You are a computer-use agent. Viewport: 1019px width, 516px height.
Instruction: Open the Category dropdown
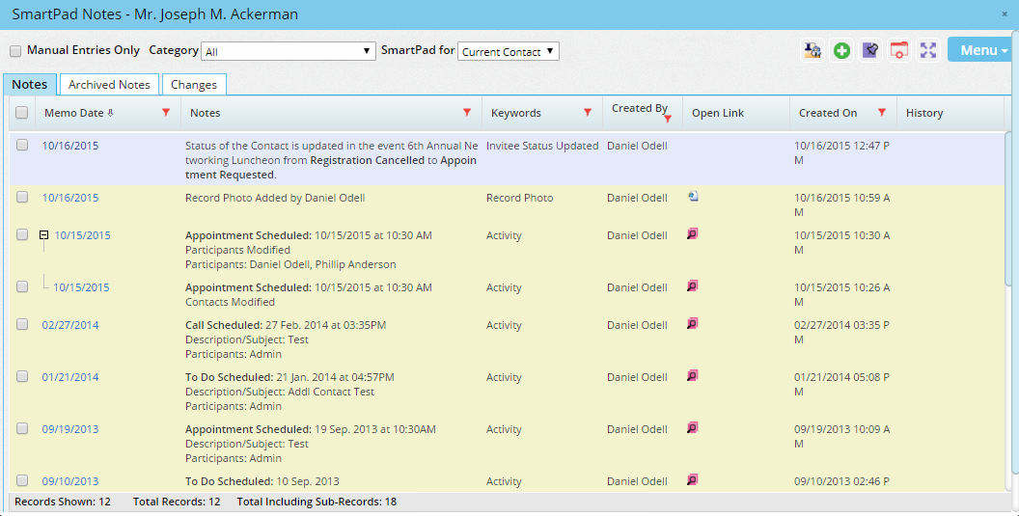[x=289, y=51]
